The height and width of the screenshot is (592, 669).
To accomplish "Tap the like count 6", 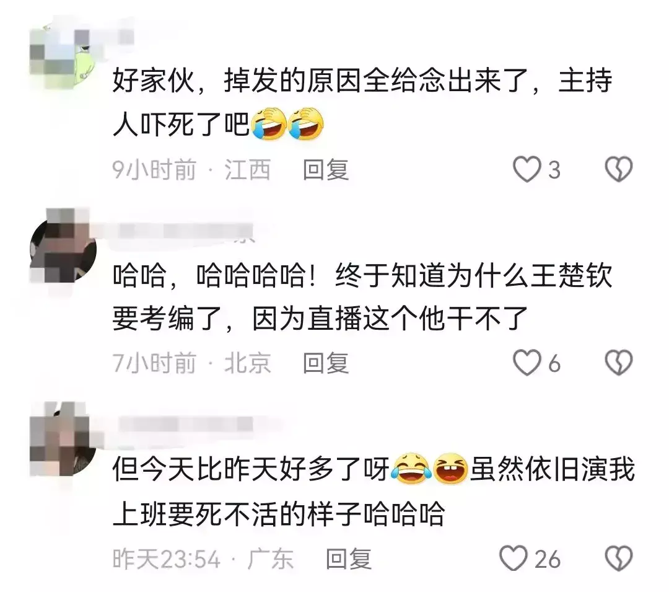I will coord(554,364).
